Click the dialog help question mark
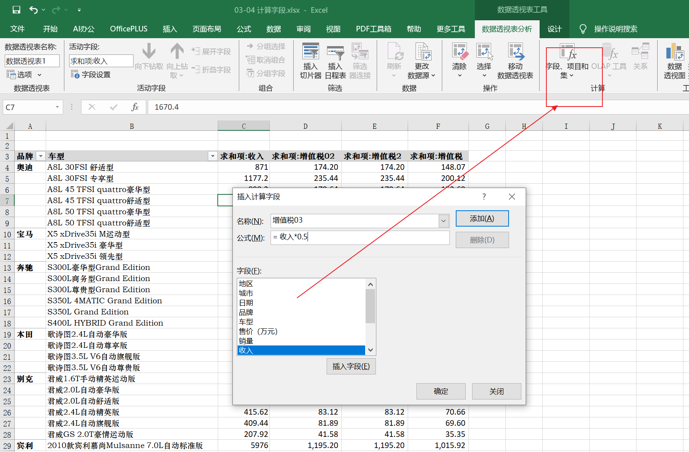The width and height of the screenshot is (689, 452). [x=484, y=197]
